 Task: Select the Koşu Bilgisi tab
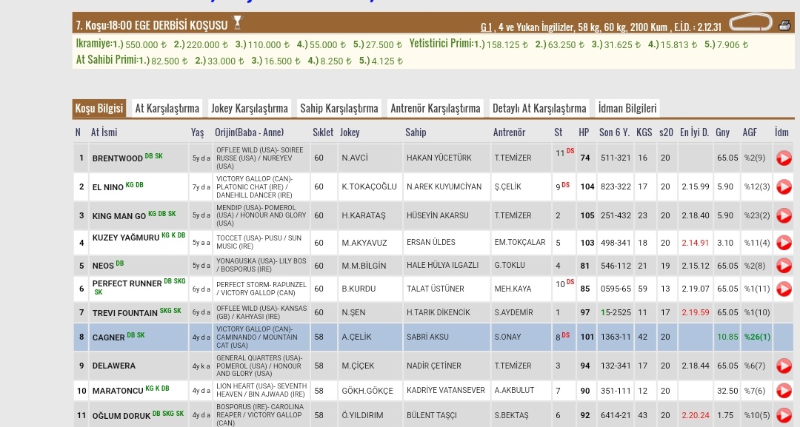click(x=99, y=108)
